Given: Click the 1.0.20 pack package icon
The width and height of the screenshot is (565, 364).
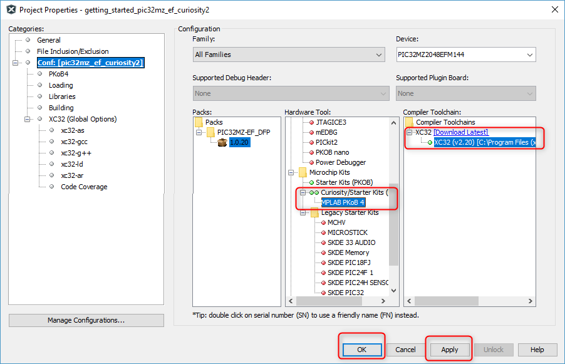Looking at the screenshot, I should click(222, 142).
